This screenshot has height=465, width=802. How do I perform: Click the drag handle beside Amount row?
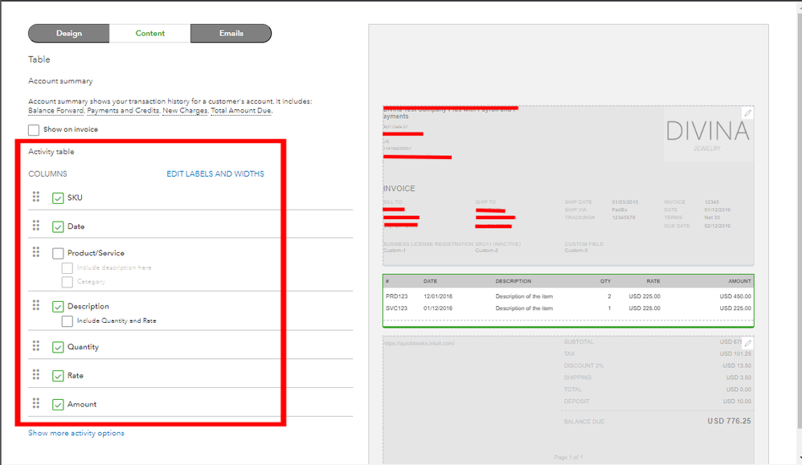(36, 404)
